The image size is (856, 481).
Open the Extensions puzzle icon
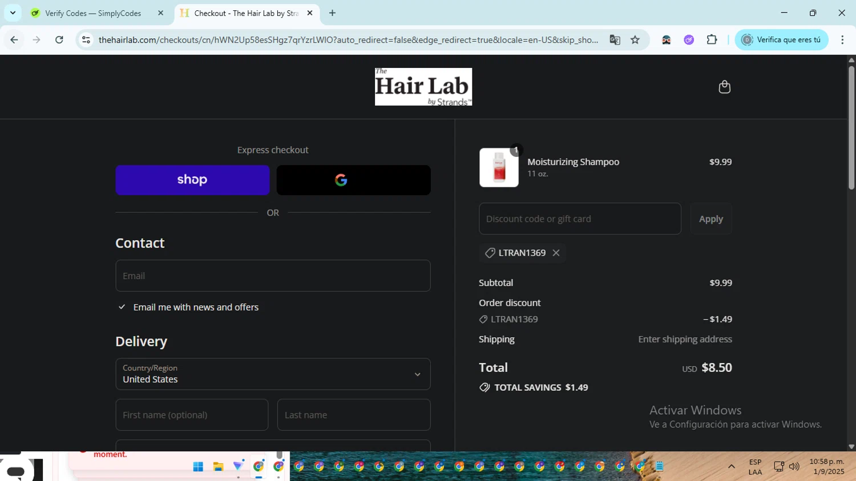pyautogui.click(x=712, y=40)
